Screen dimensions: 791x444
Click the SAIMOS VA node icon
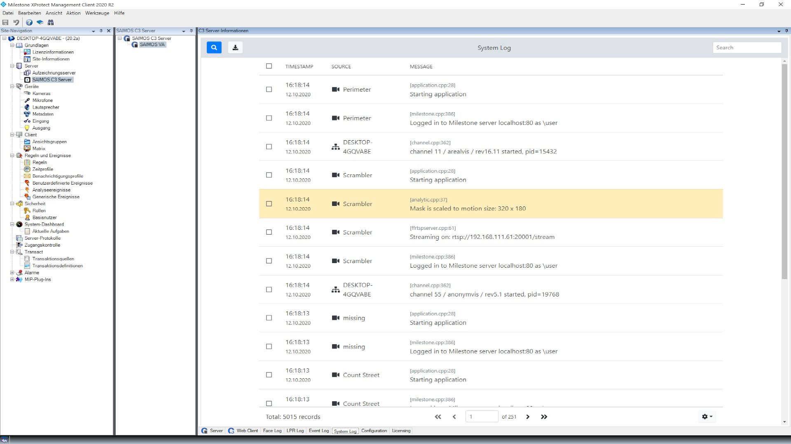(x=135, y=45)
